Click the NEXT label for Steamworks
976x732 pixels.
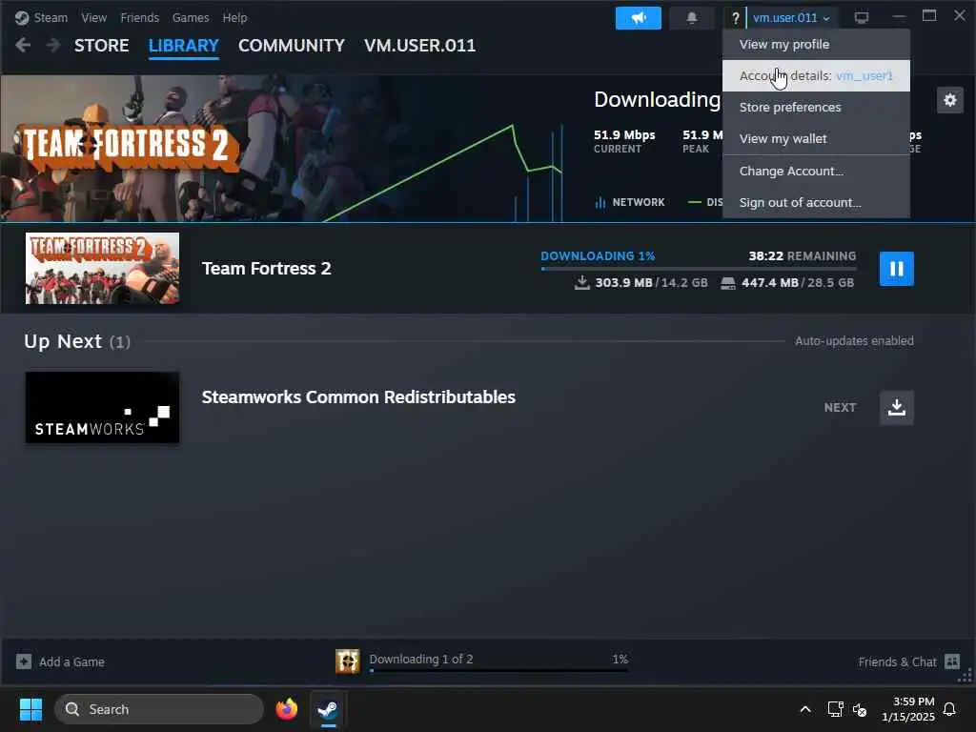[840, 408]
